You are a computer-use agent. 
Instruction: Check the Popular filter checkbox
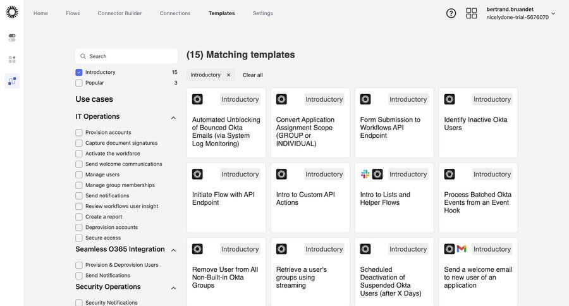[x=79, y=83]
